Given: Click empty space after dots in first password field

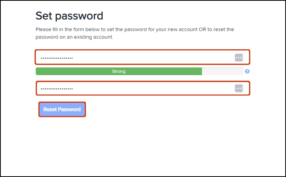Looking at the screenshot, I should coord(152,58).
